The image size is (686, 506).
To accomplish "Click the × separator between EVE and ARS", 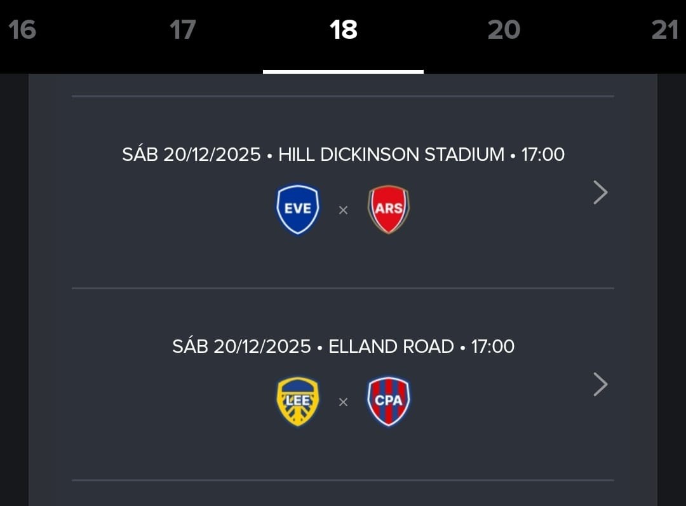I will (343, 210).
